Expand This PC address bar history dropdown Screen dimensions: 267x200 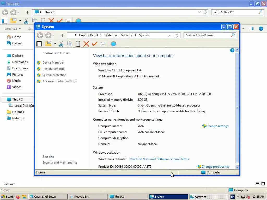click(199, 12)
